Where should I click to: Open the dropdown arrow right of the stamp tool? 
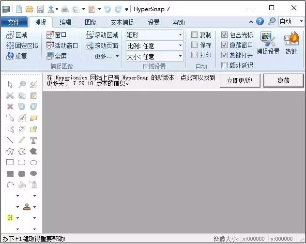34,207
